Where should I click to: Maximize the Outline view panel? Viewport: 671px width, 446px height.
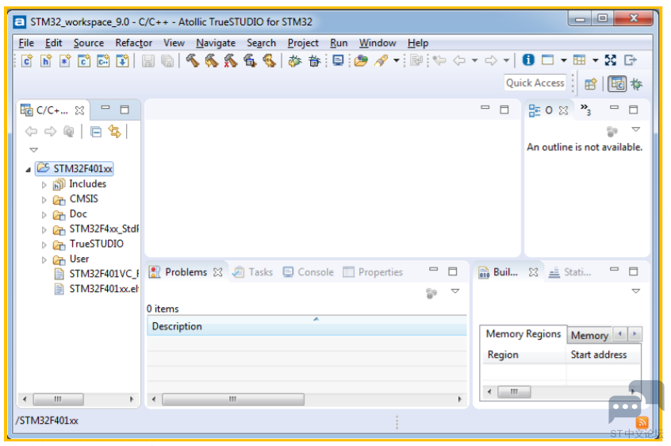click(634, 110)
